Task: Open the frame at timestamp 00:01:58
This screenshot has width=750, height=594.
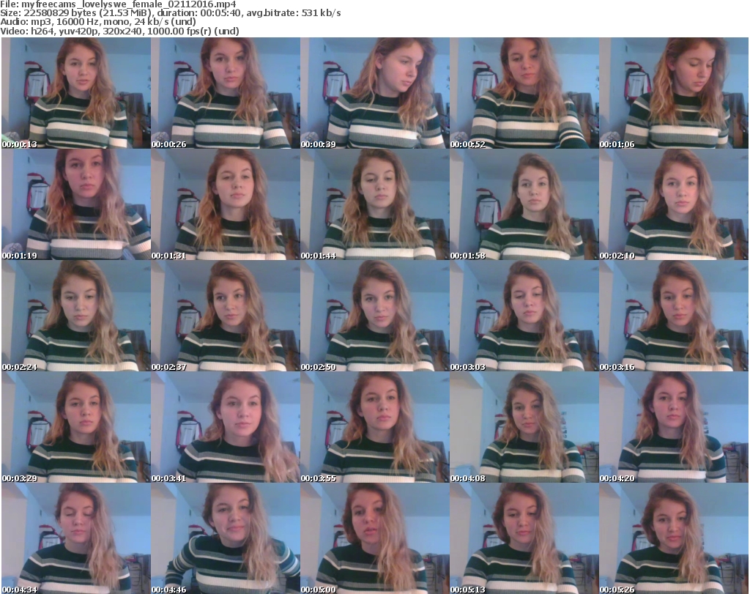Action: point(524,204)
